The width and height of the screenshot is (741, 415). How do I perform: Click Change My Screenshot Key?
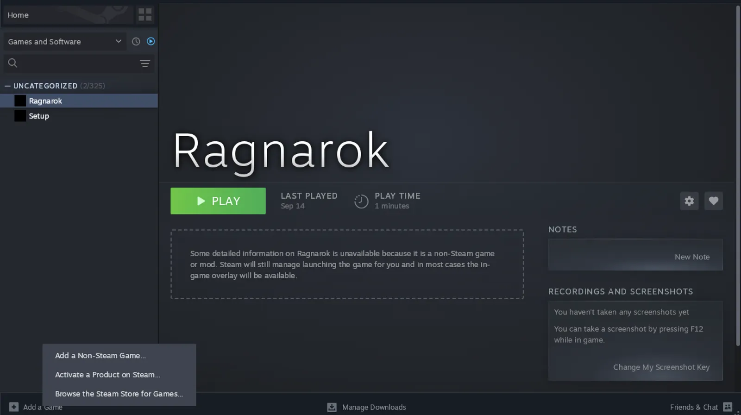point(661,367)
